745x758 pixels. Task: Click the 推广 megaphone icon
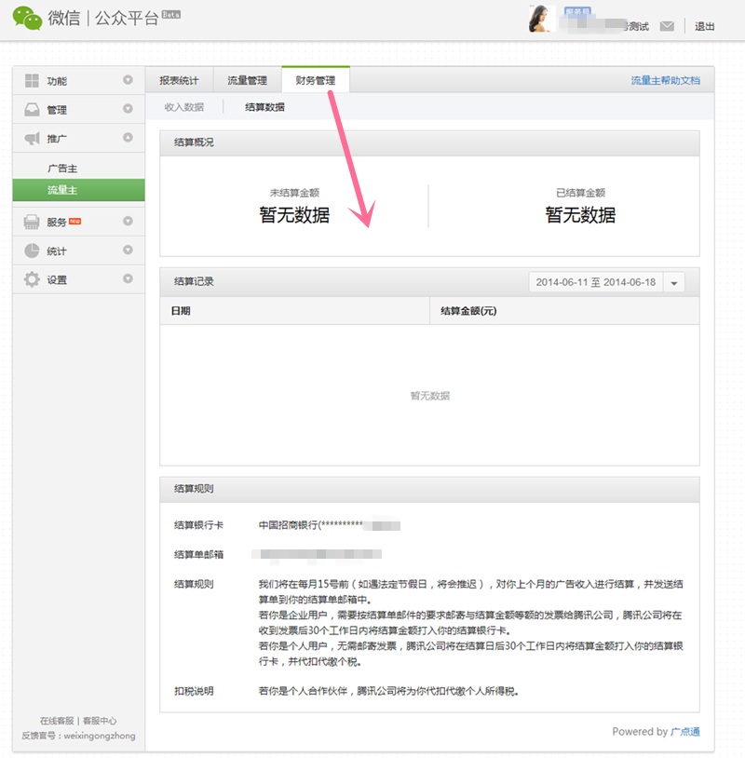(32, 139)
